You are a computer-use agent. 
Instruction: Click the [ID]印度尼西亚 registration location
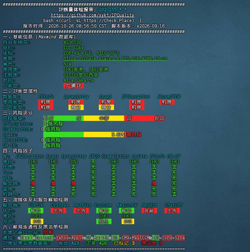point(81,75)
